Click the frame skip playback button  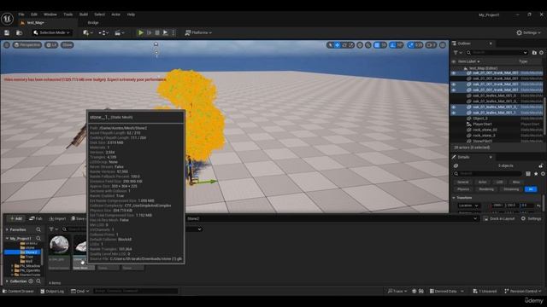coord(150,32)
